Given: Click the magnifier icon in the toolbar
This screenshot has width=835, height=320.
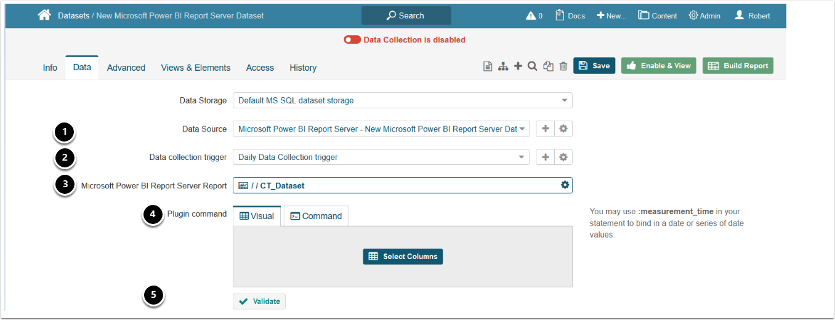Looking at the screenshot, I should (x=533, y=66).
